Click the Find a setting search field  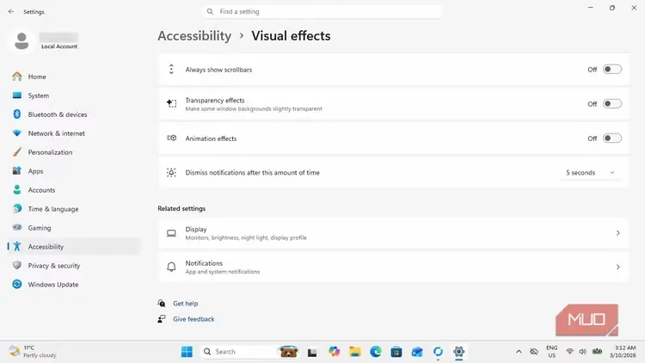point(322,11)
